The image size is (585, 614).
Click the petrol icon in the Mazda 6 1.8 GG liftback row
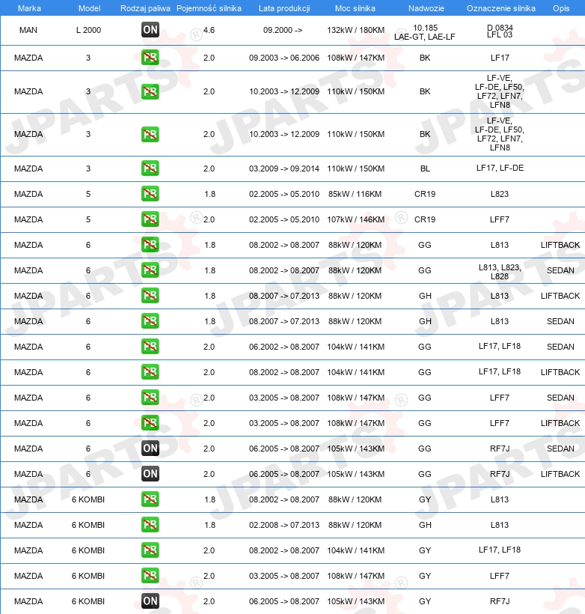tap(150, 245)
